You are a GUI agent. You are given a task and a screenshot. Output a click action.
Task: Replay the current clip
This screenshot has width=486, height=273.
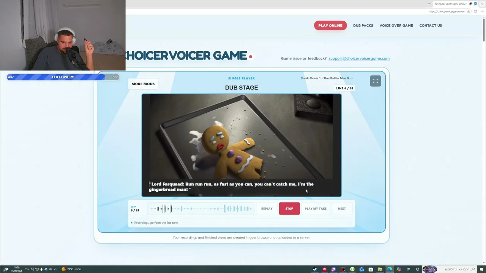coord(267,209)
